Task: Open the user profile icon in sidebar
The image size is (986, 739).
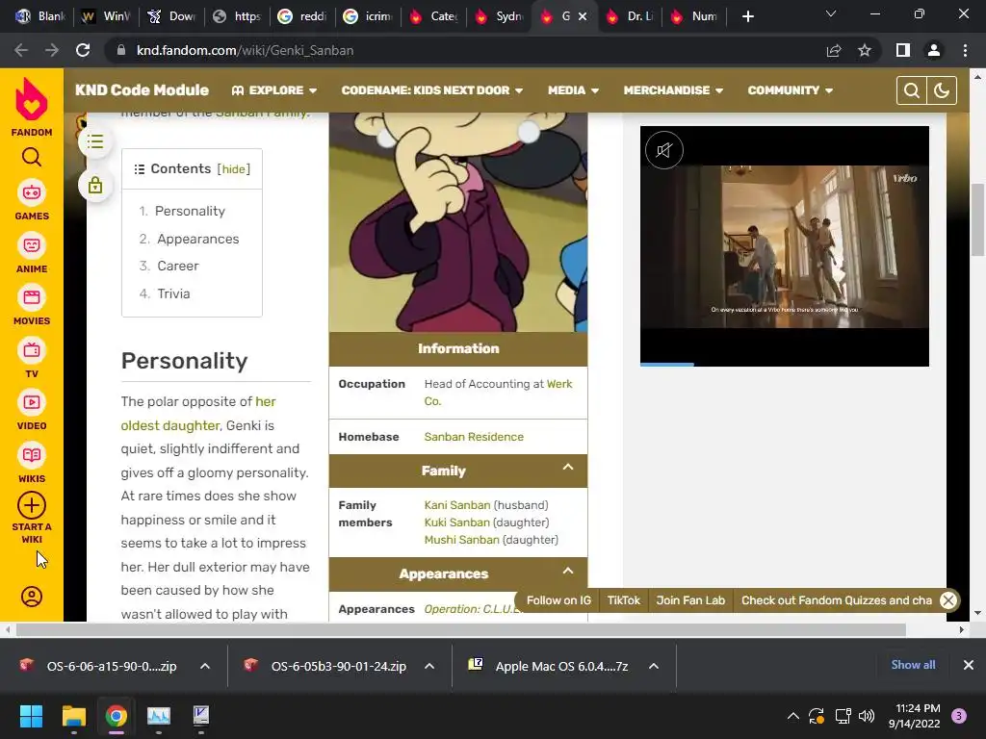Action: 32,596
